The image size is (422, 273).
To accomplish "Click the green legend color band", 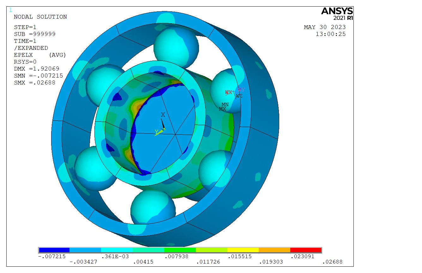I will pos(180,250).
